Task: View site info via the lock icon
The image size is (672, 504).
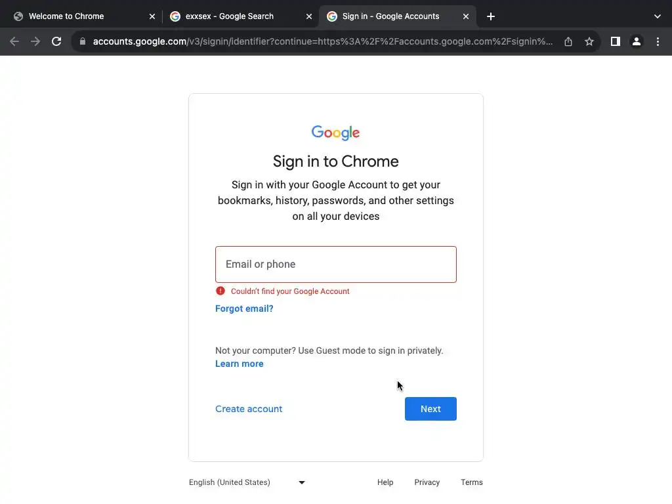Action: click(x=82, y=41)
